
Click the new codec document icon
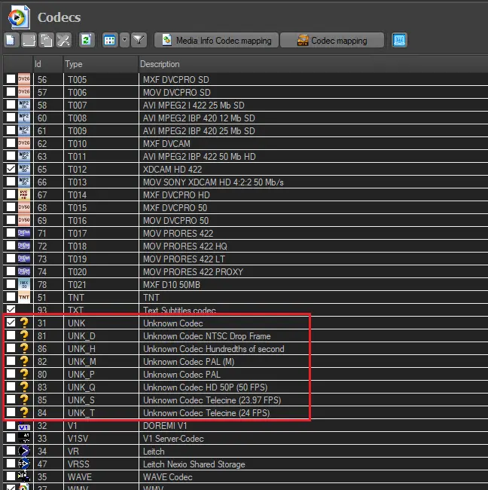[x=11, y=40]
